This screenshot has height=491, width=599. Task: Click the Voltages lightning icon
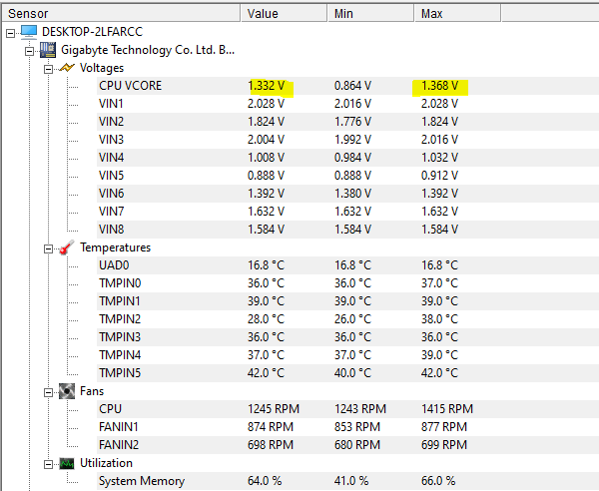[x=67, y=68]
